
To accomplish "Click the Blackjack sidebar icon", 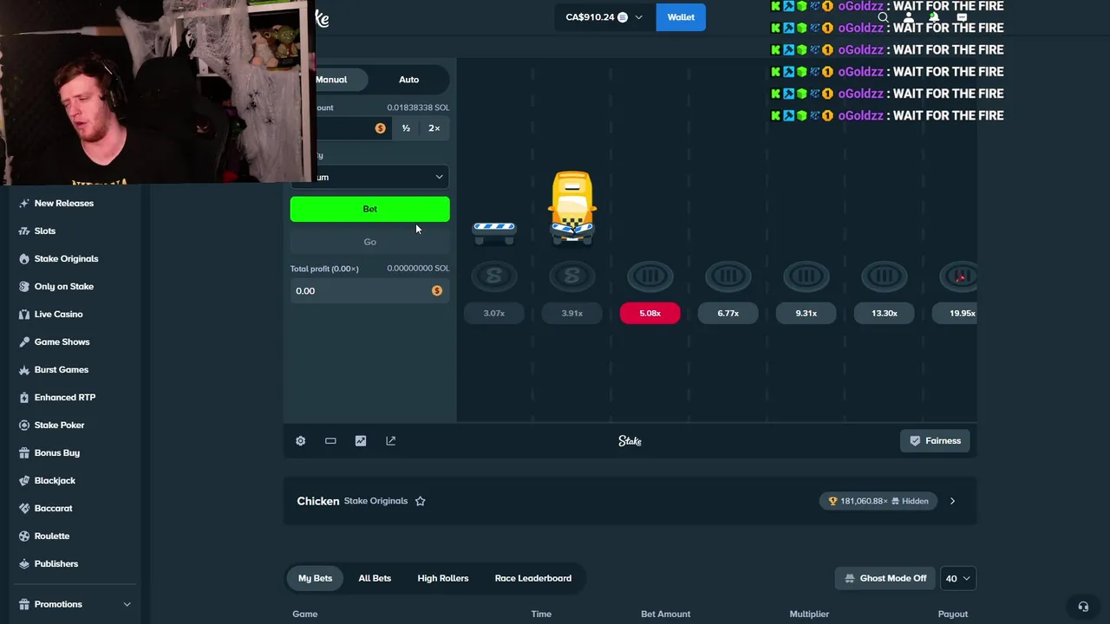I will [24, 480].
